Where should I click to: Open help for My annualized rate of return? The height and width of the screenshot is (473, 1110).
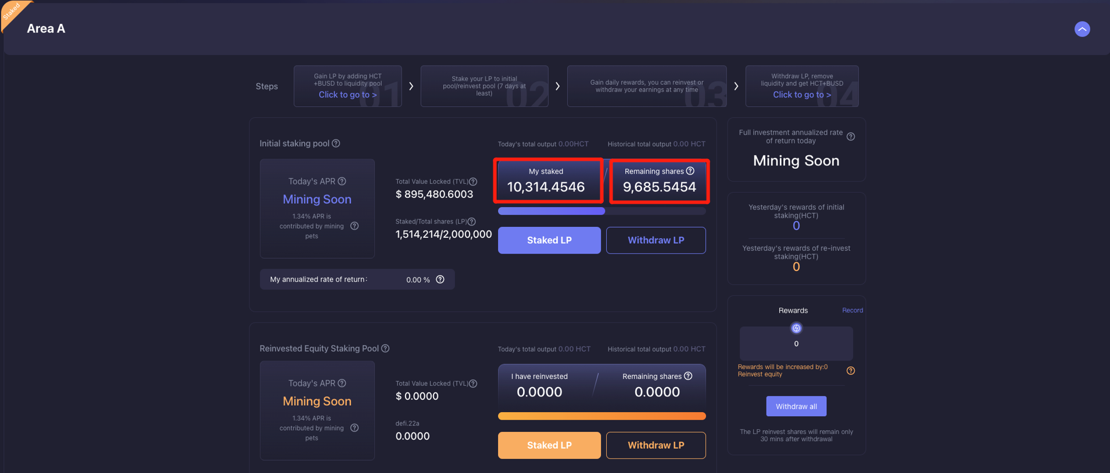tap(440, 280)
